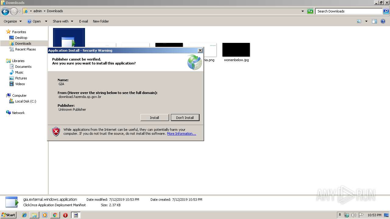This screenshot has width=390, height=219.
Task: Open Music library
Action: click(x=19, y=72)
